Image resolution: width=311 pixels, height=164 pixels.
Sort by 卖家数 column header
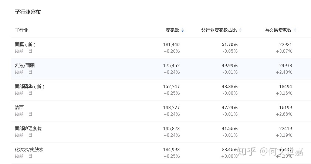[172, 30]
